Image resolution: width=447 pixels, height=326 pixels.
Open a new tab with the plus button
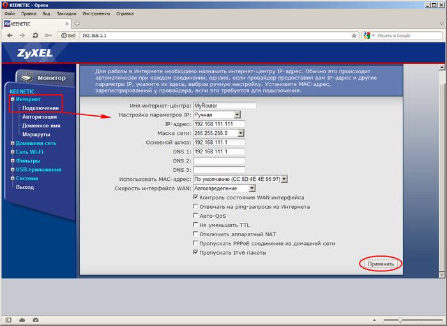tap(77, 24)
